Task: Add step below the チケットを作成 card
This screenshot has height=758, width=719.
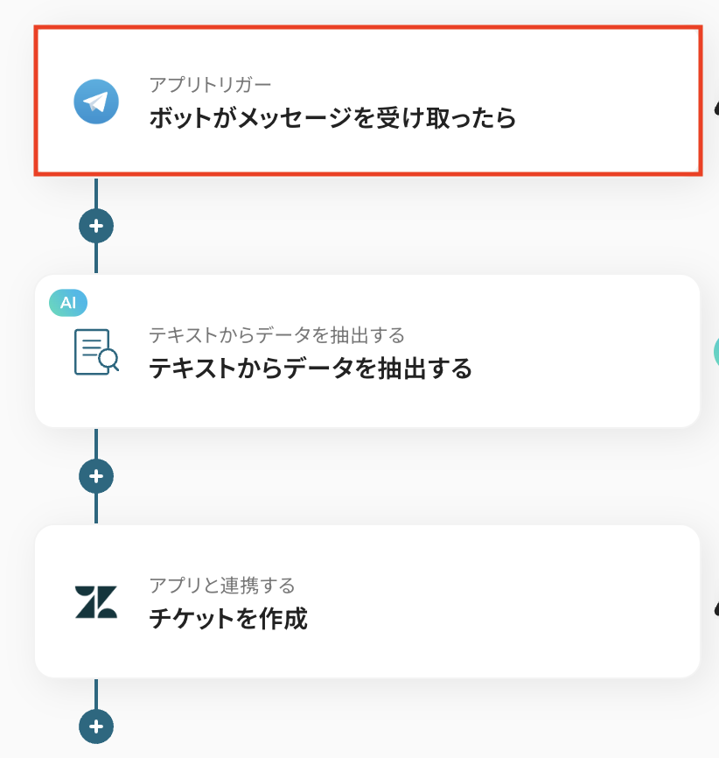Action: click(x=96, y=726)
